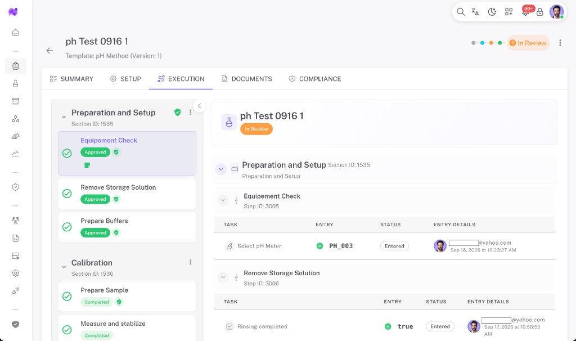The image size is (576, 341).
Task: Click the note icon under Equipement Check
Action: (87, 165)
